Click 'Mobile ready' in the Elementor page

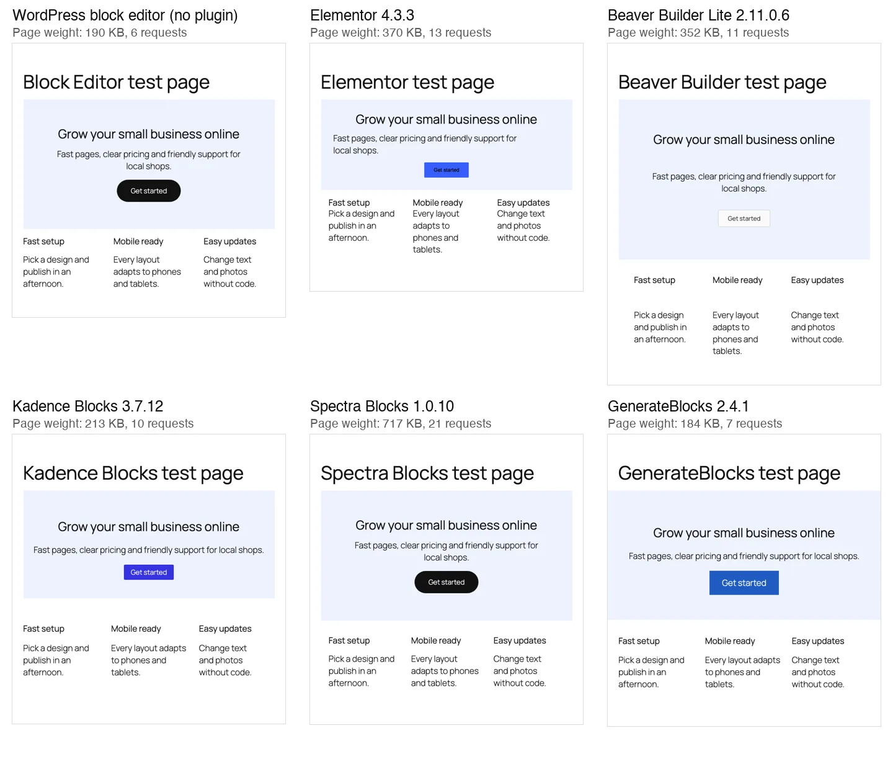438,203
